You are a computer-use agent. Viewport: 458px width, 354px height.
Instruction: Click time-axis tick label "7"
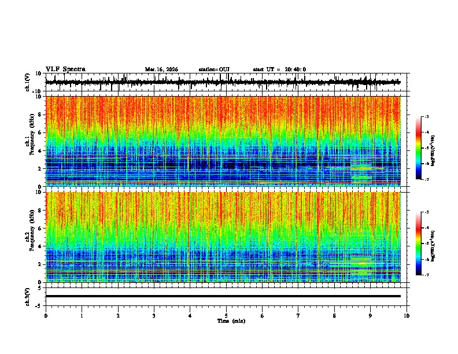coord(298,315)
